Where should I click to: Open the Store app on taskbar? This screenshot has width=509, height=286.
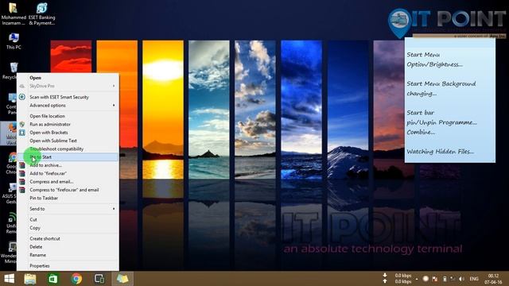pos(53,279)
